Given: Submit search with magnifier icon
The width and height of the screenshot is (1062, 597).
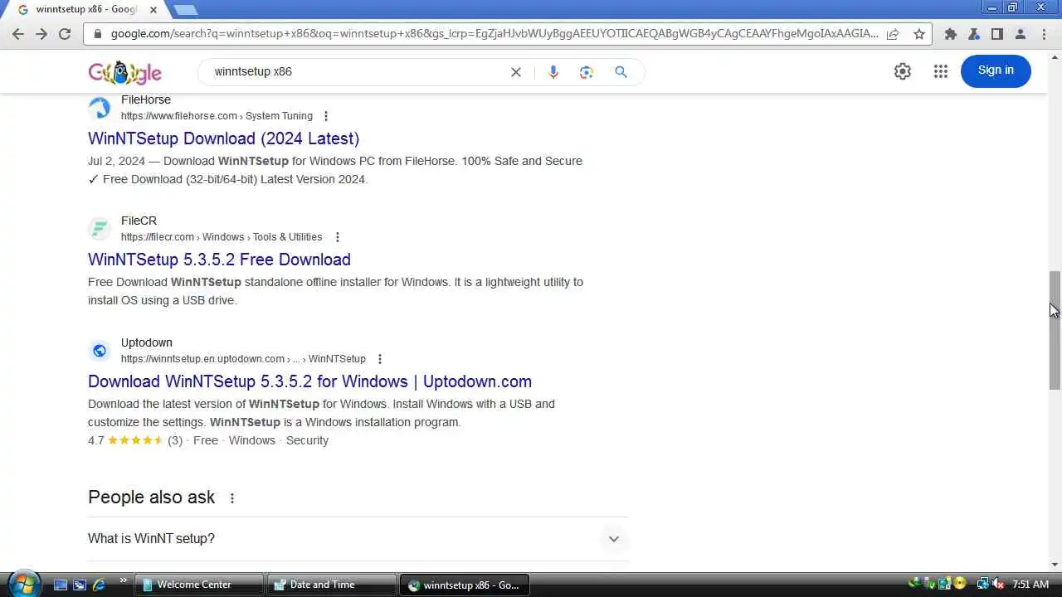Looking at the screenshot, I should coord(621,72).
